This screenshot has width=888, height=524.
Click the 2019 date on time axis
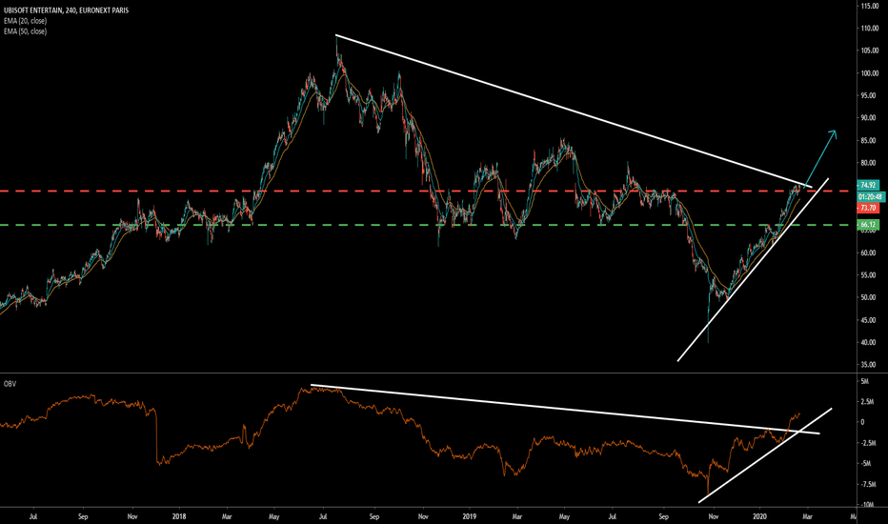pos(470,516)
